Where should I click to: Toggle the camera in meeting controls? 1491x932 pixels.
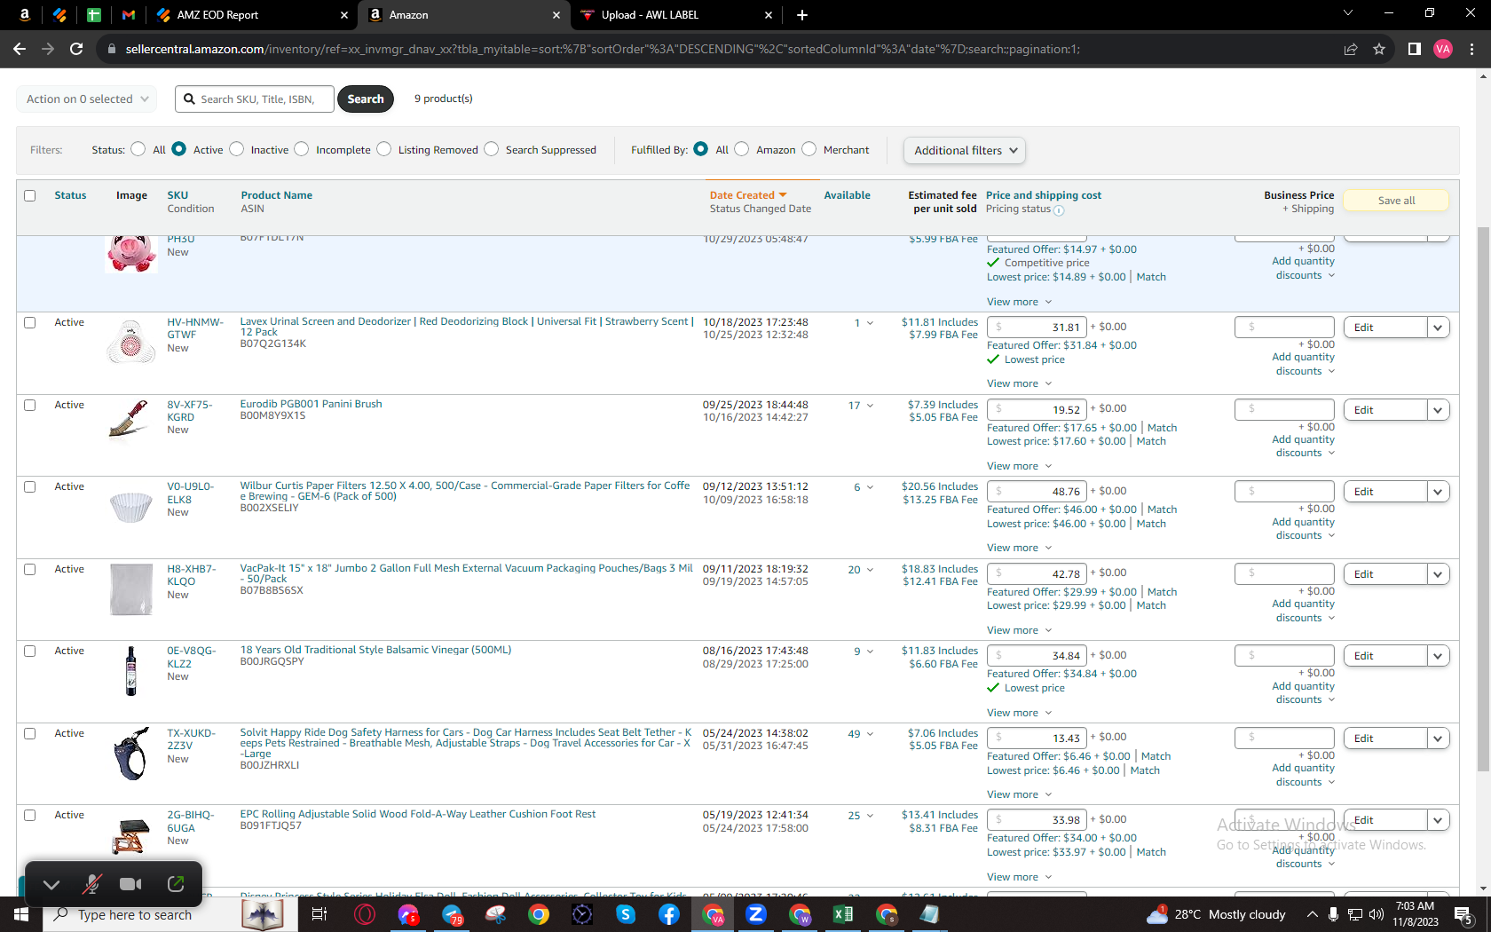pos(131,884)
